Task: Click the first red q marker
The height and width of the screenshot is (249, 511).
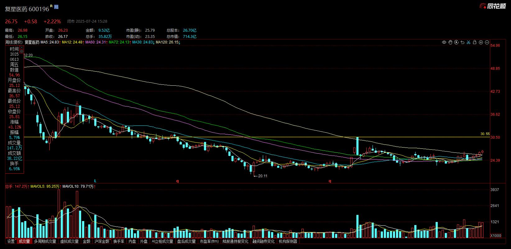Action: click(177, 181)
